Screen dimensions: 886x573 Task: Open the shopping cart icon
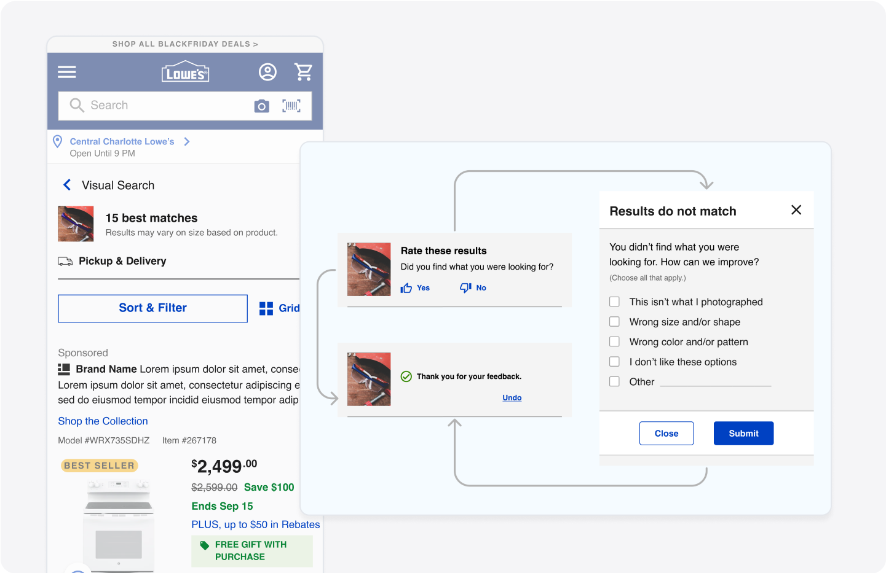pos(303,72)
